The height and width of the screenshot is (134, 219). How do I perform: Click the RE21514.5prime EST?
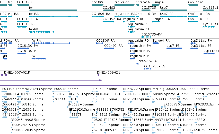click(73, 97)
